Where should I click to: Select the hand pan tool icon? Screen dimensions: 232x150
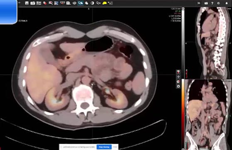click(x=86, y=3)
